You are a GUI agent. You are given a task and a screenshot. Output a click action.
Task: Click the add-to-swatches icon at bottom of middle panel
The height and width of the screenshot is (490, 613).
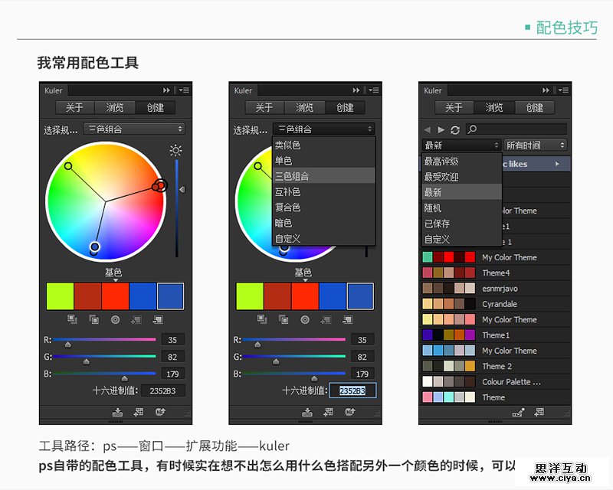329,412
